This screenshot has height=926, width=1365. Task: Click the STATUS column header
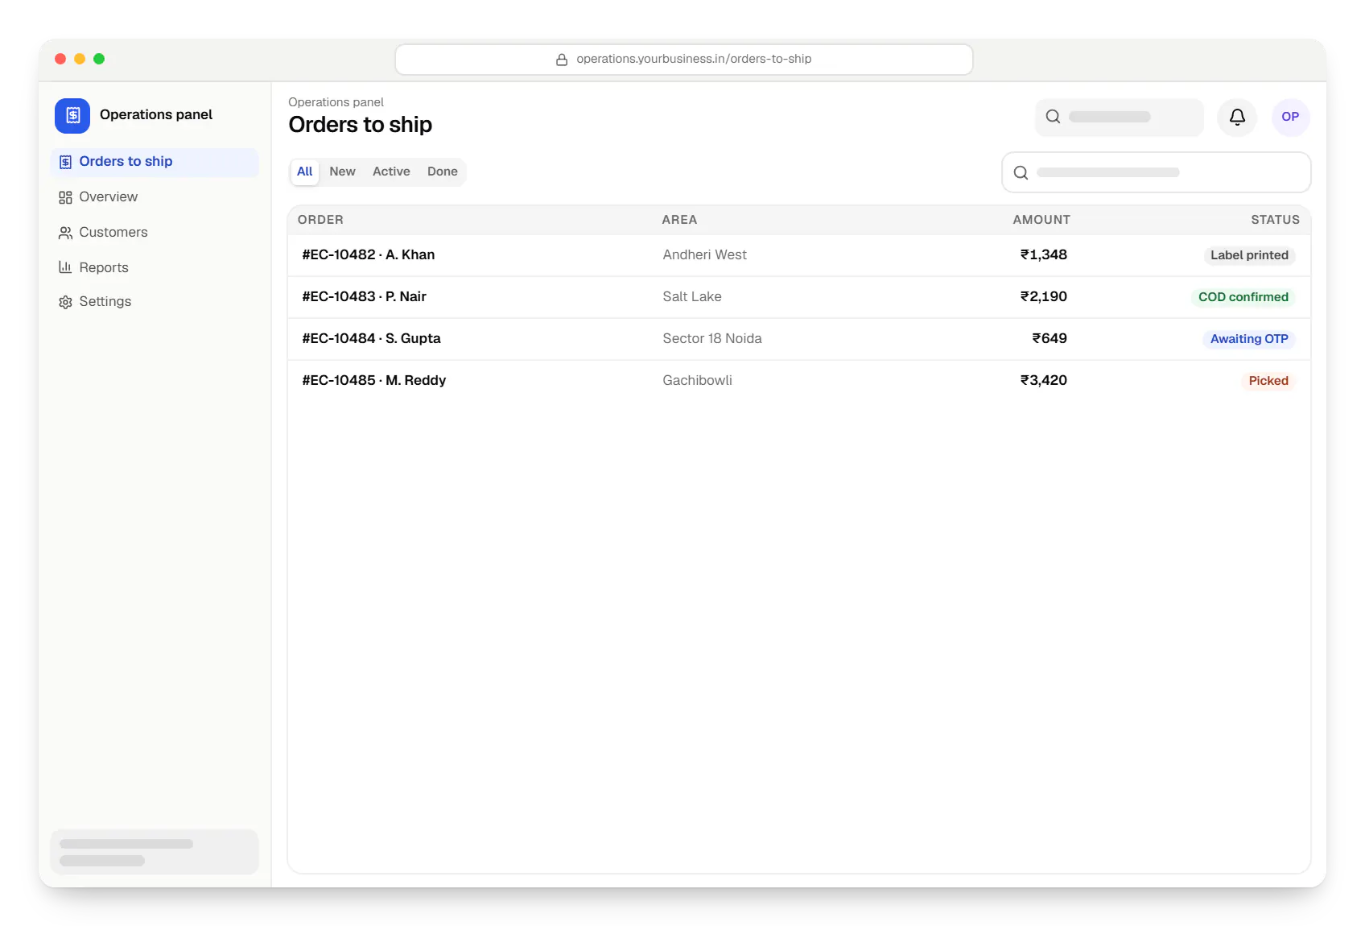tap(1275, 220)
